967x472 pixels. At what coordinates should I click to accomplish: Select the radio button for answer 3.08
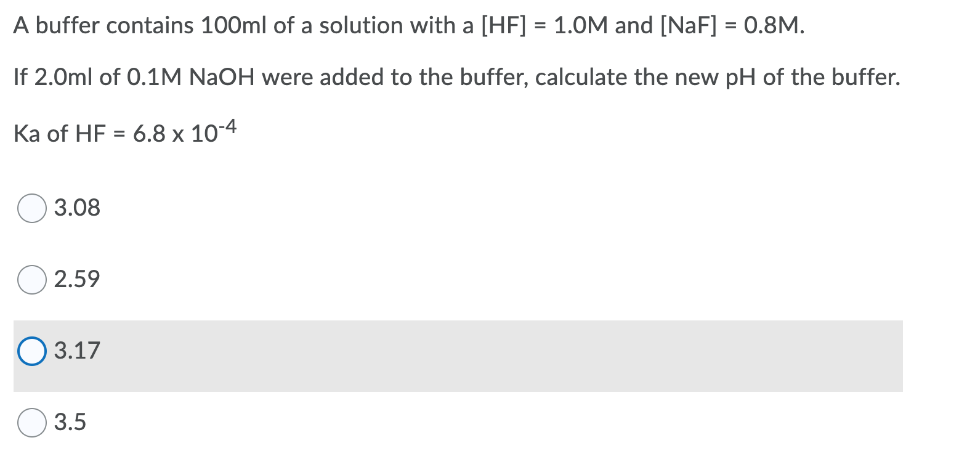[x=31, y=209]
